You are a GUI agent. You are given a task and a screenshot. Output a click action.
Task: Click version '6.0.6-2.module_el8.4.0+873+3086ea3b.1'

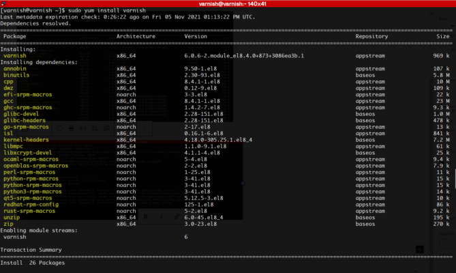click(244, 55)
